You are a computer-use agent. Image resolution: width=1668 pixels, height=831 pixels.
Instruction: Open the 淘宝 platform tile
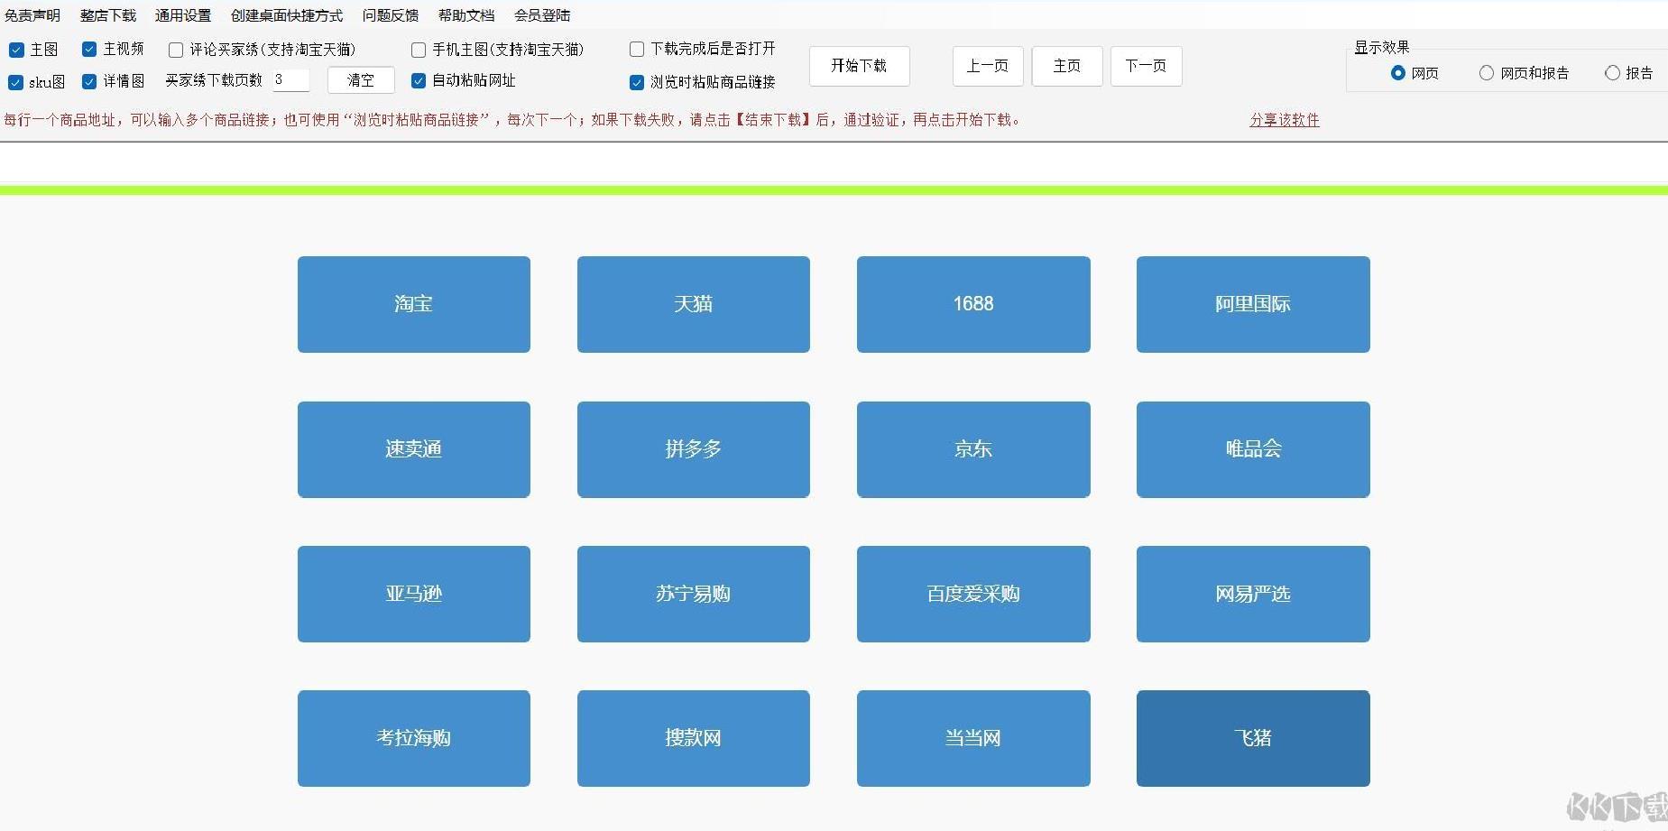414,304
